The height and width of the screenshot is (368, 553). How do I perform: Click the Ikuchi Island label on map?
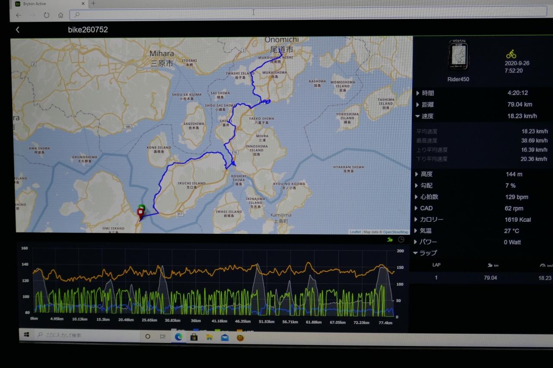192,183
